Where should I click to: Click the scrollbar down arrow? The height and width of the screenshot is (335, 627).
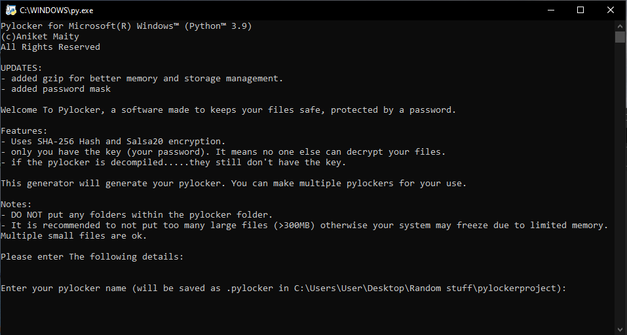click(x=620, y=330)
